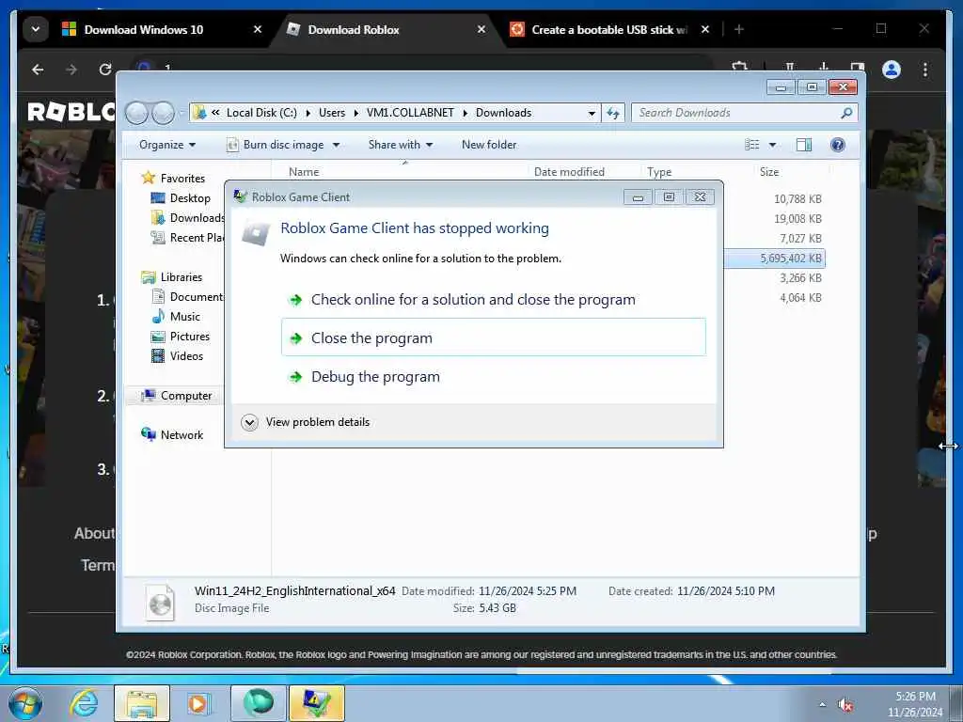Expand 'View problem details' chevron
Image resolution: width=963 pixels, height=722 pixels.
[249, 422]
